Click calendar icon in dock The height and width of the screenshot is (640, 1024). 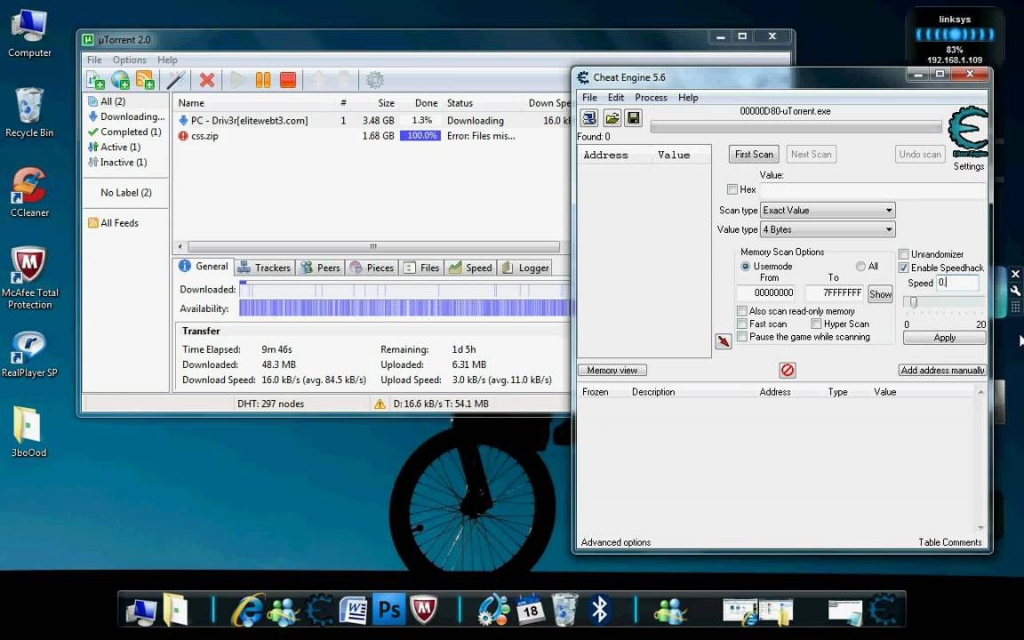tap(530, 610)
